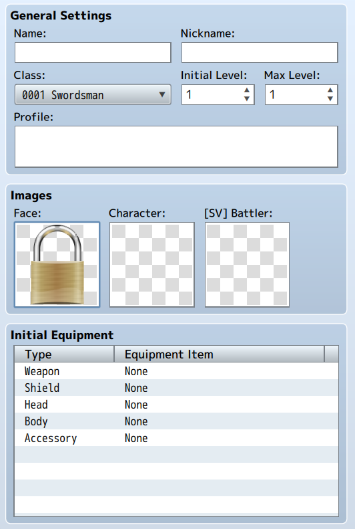This screenshot has width=355, height=529.
Task: Open the Class dropdown showing 0001 Swordsman
Action: 93,94
